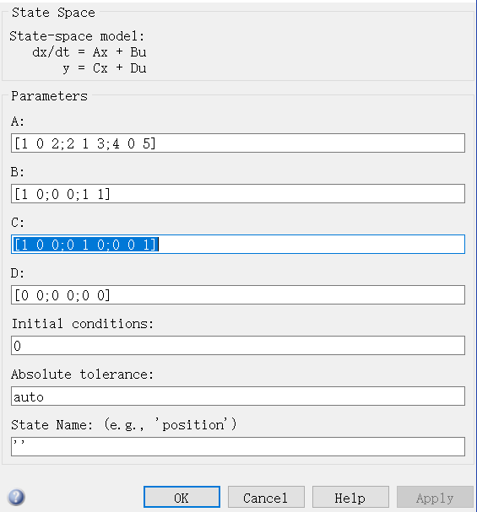The image size is (477, 512).
Task: Click the 'State Name: (e.g., 'position')' label
Action: [x=124, y=425]
